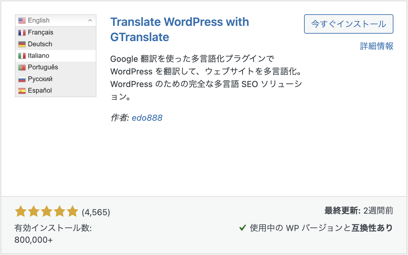Choose Português from the language list
The image size is (408, 255).
pyautogui.click(x=56, y=67)
